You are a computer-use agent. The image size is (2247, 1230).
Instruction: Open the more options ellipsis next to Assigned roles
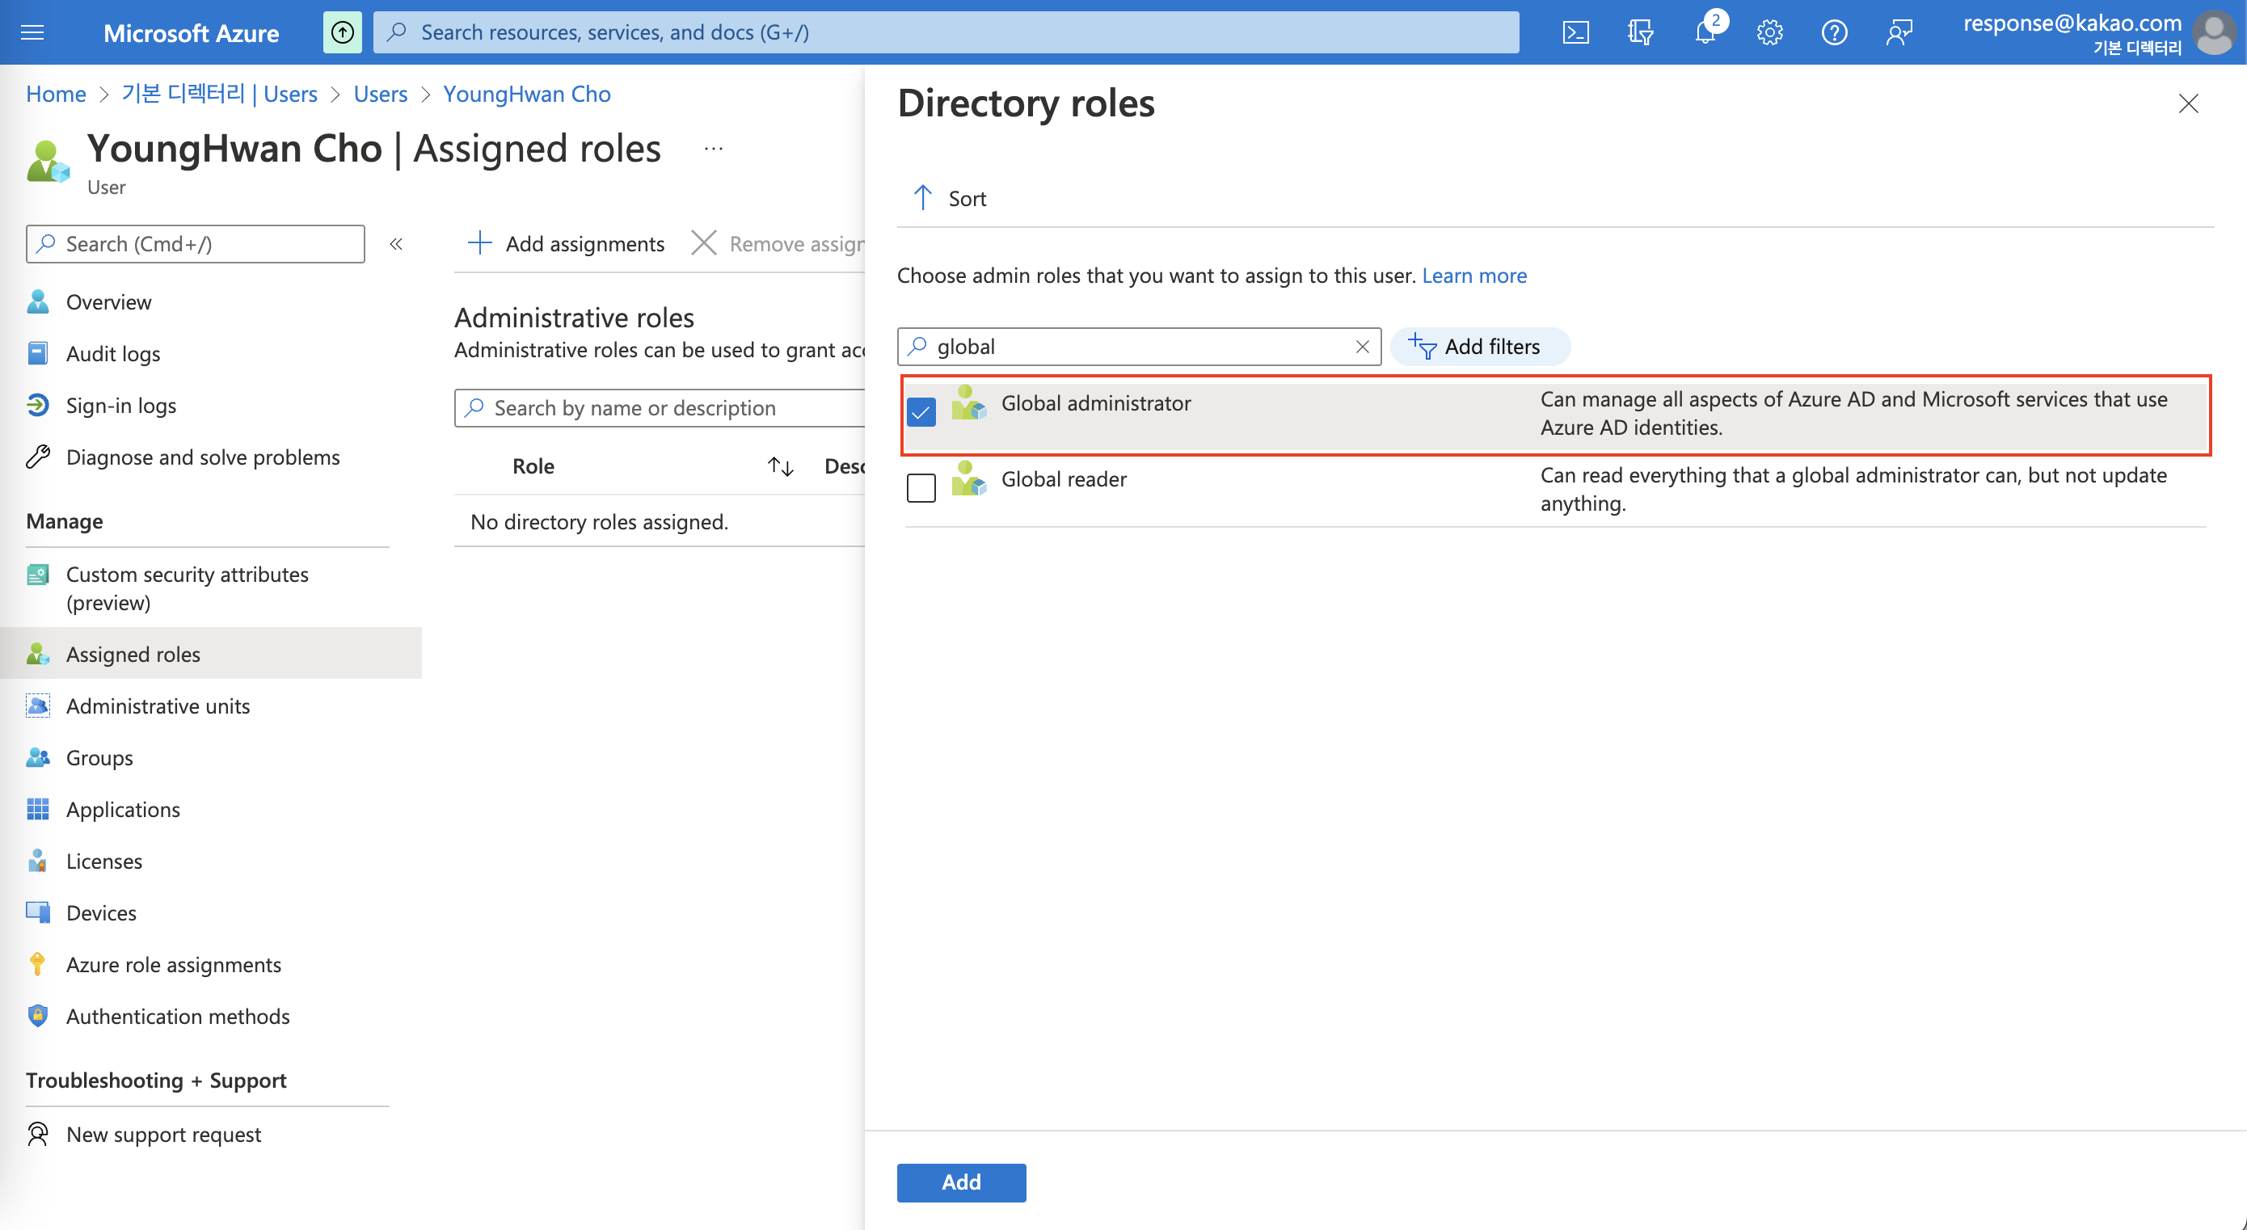714,150
